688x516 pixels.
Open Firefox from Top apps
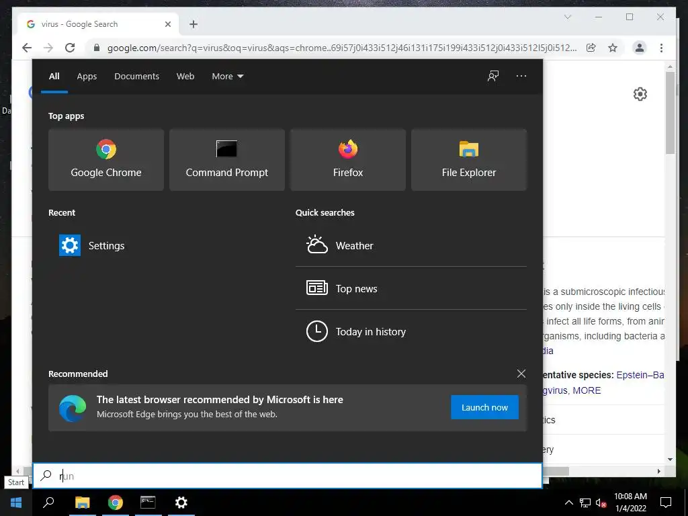click(348, 160)
